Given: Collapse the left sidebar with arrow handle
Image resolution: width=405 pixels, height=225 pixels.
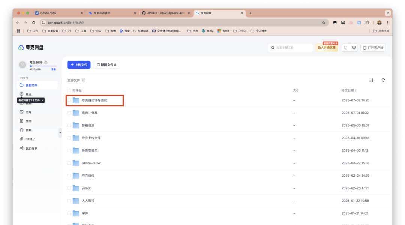Looking at the screenshot, I should pos(60,133).
